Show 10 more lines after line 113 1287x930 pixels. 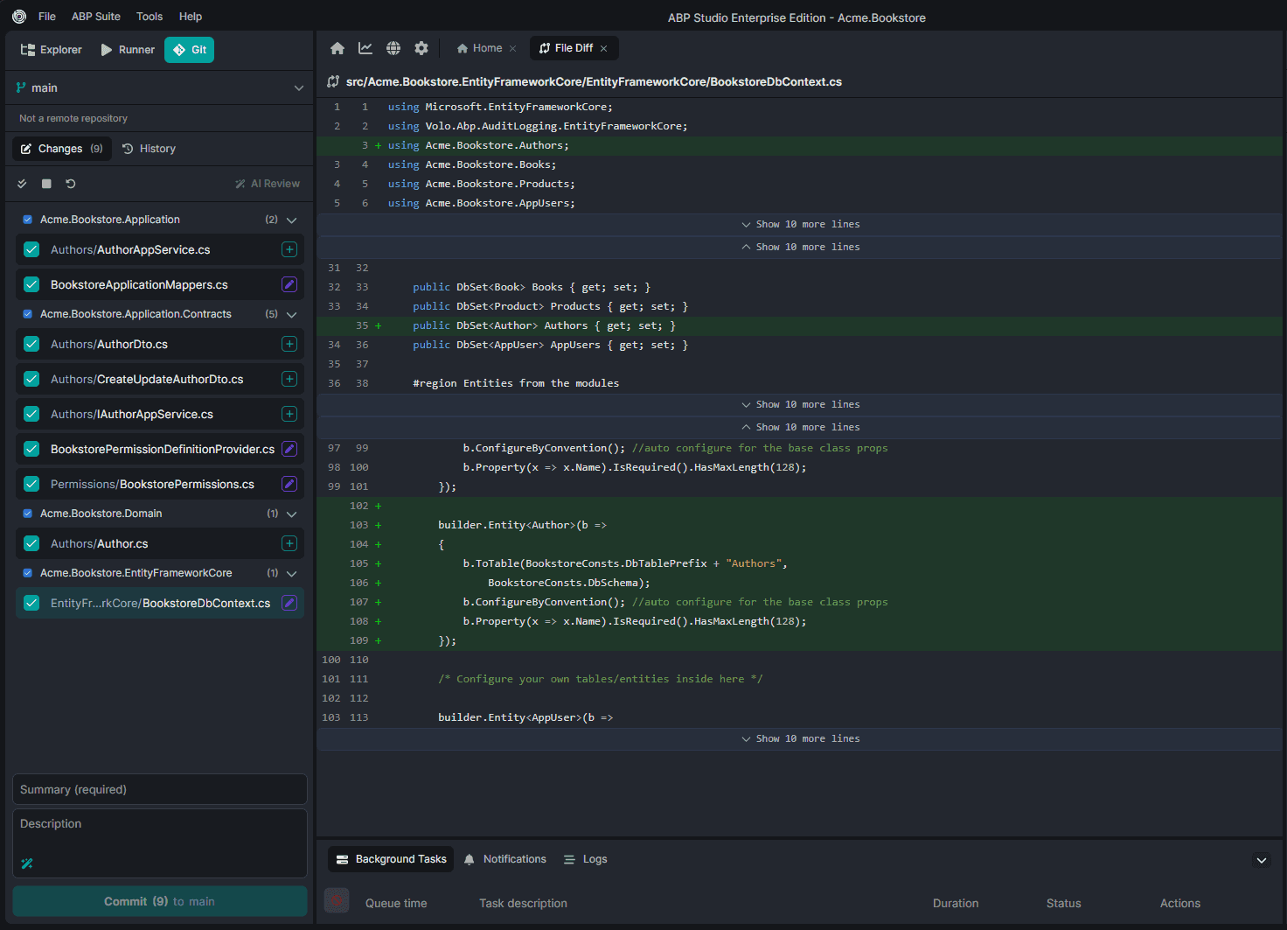(x=800, y=739)
